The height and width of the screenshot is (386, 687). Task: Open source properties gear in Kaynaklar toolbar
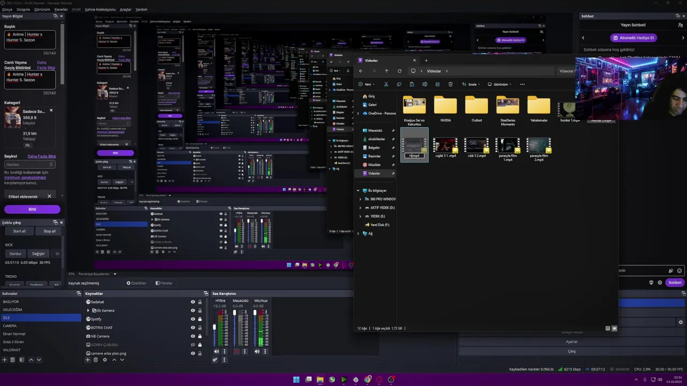(x=105, y=360)
